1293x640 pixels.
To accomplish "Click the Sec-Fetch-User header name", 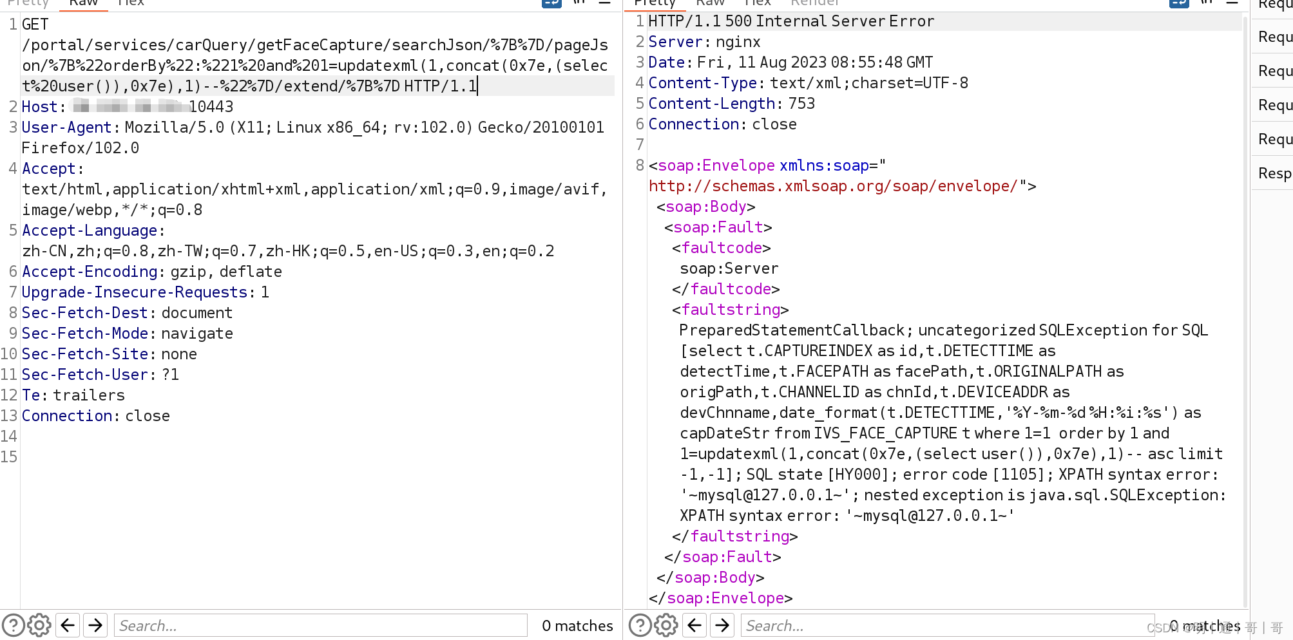I will (86, 375).
